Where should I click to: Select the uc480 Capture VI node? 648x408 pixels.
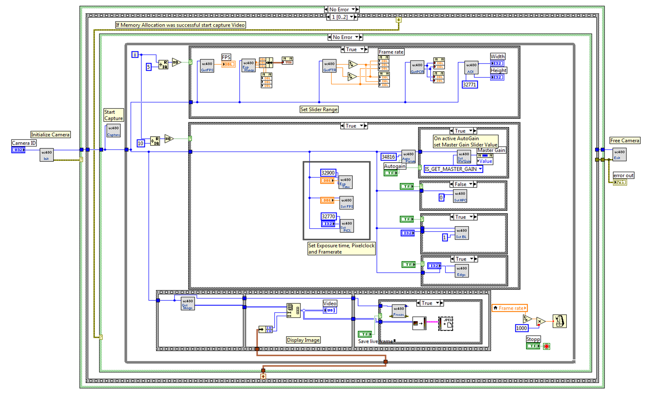point(114,131)
